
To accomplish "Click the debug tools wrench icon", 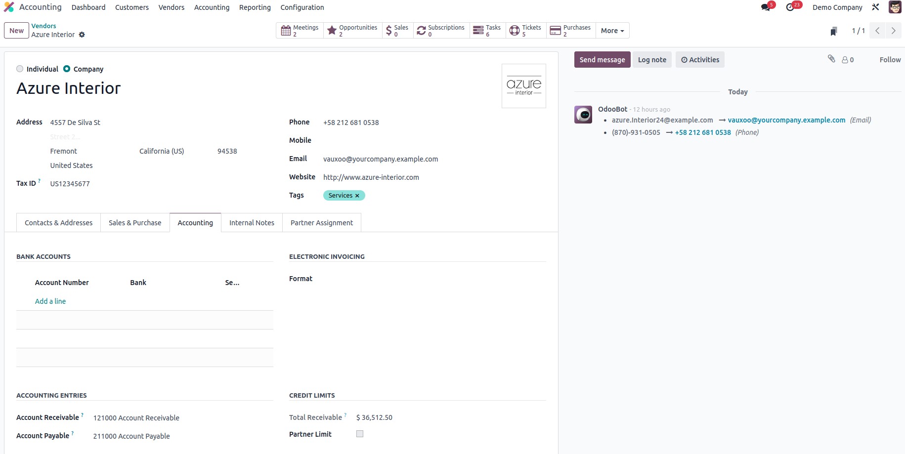I will pos(875,7).
